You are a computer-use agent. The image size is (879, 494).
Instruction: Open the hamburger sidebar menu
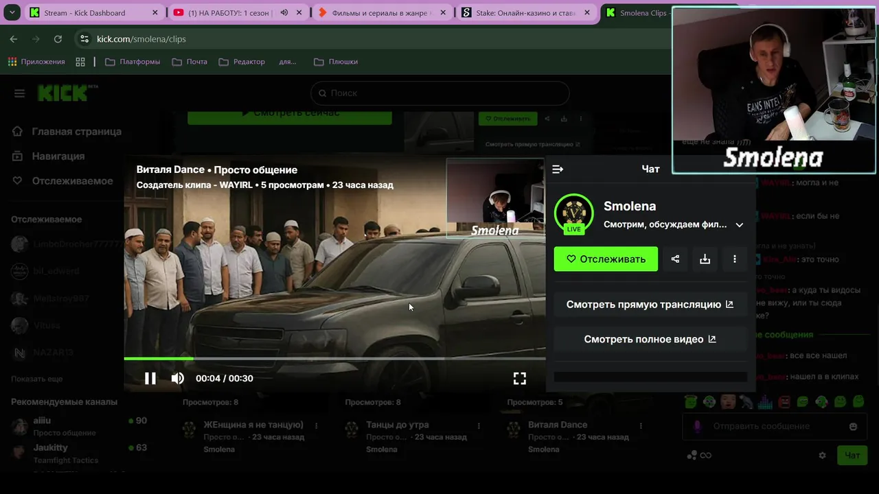click(19, 93)
